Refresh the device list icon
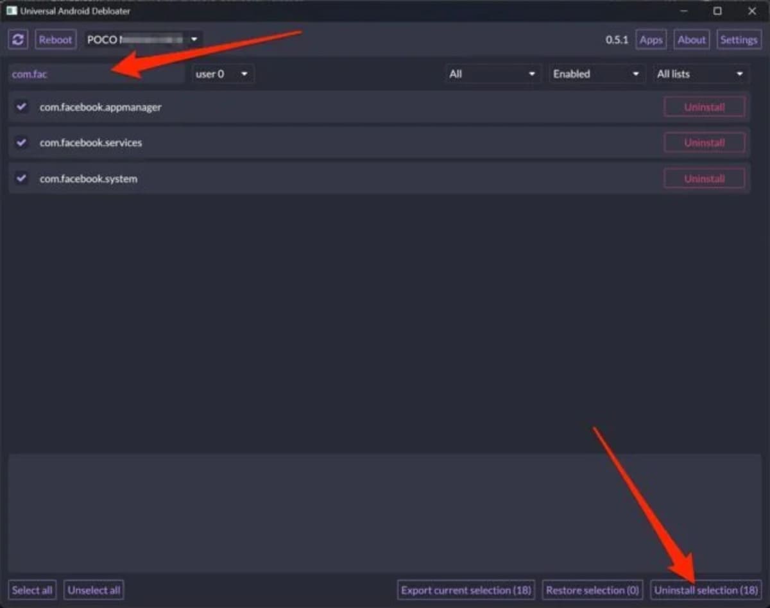770x608 pixels. tap(19, 39)
